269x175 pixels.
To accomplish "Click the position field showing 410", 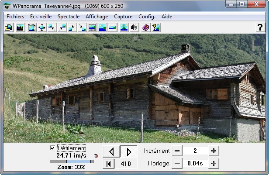I will click(x=126, y=164).
